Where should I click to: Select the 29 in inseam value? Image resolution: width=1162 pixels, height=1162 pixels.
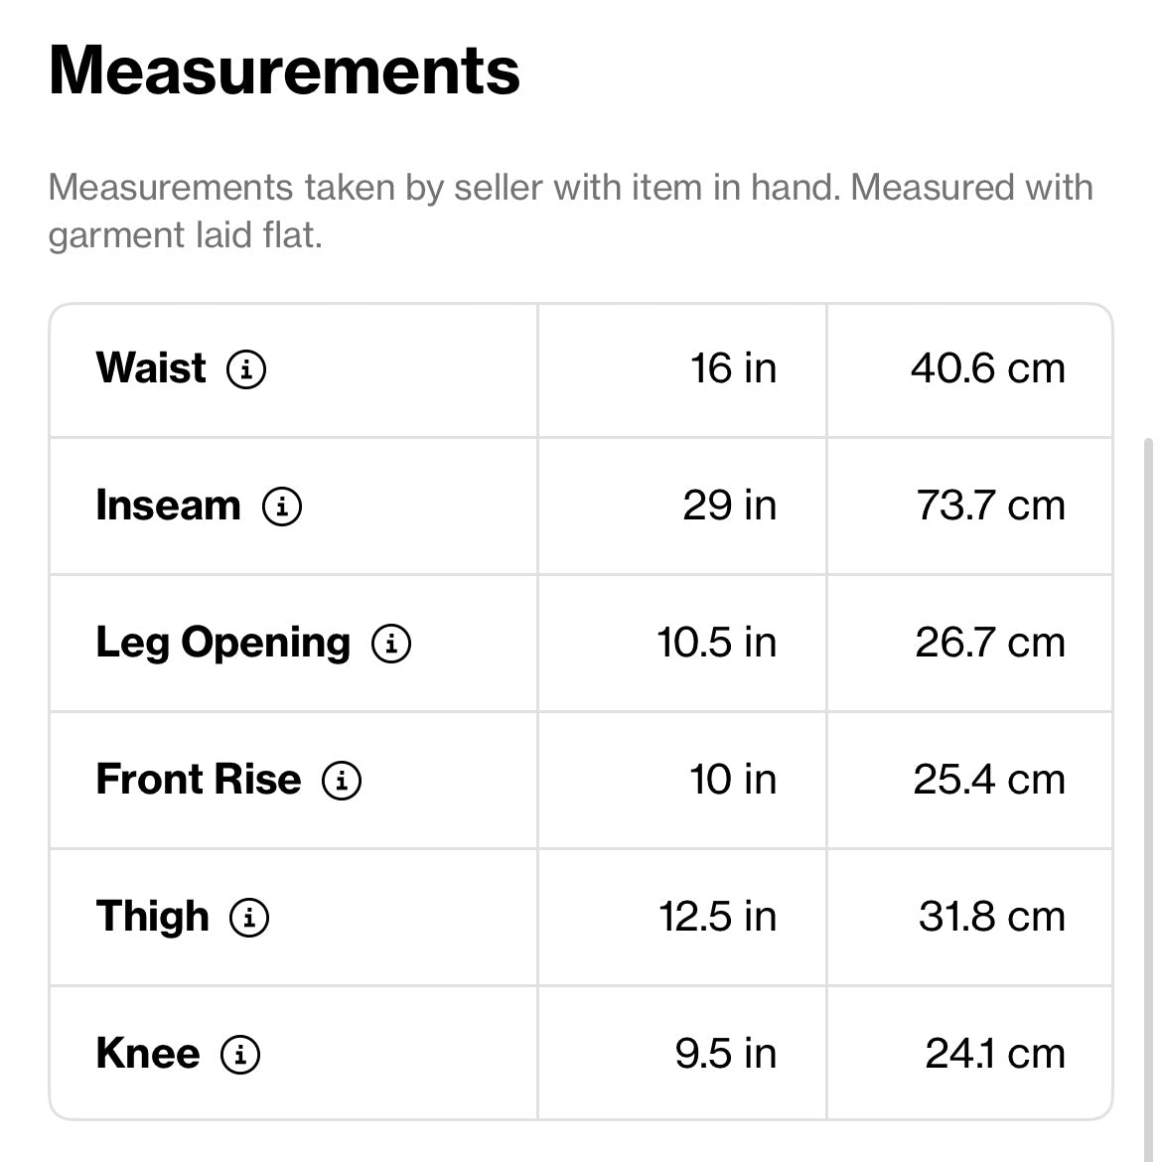[x=729, y=506]
